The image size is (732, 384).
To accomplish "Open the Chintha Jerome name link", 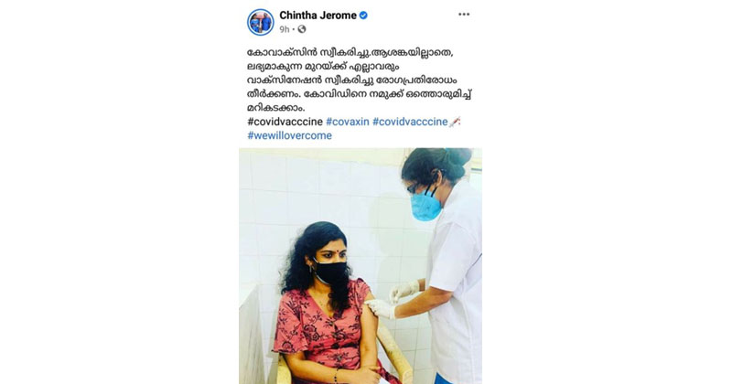I will [x=318, y=16].
